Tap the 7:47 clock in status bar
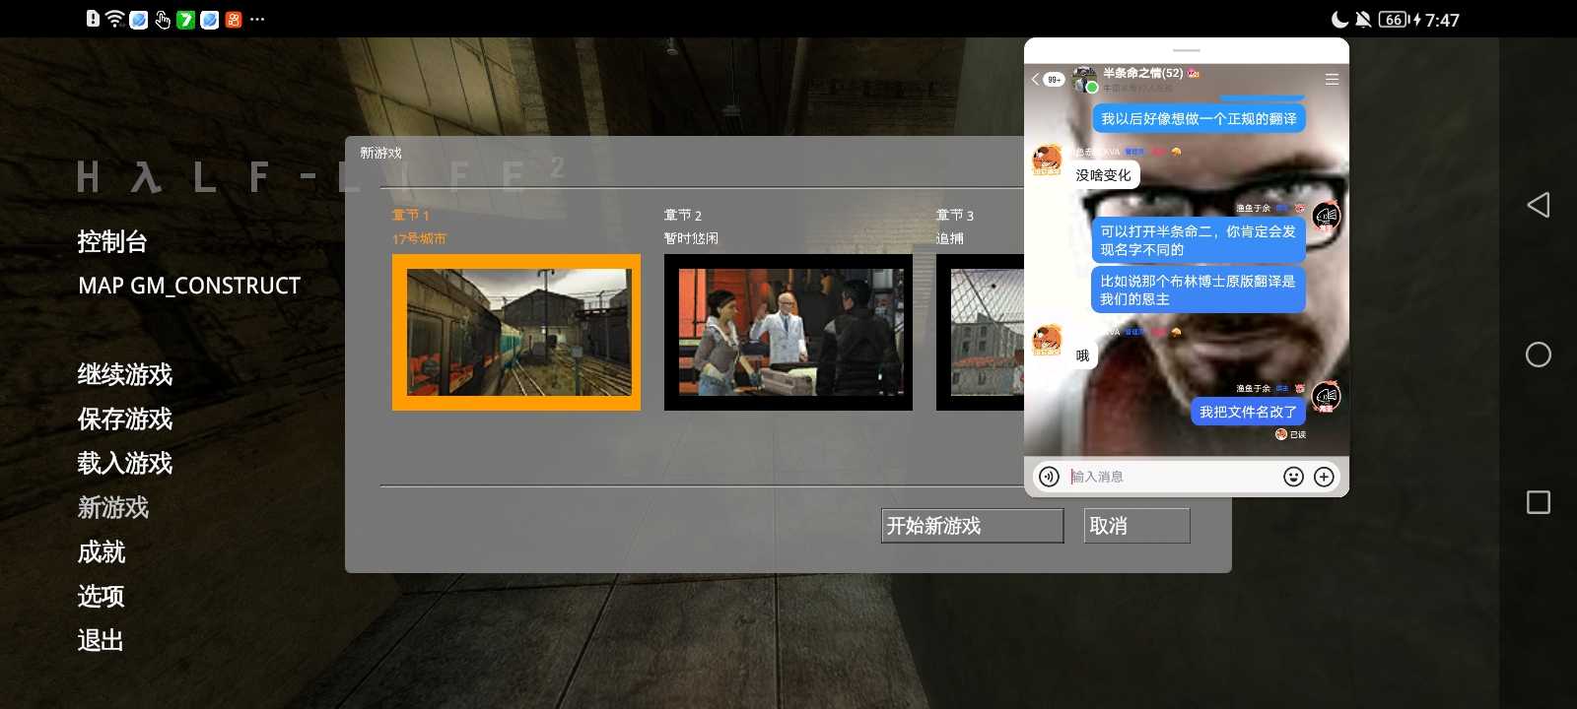 1442,20
